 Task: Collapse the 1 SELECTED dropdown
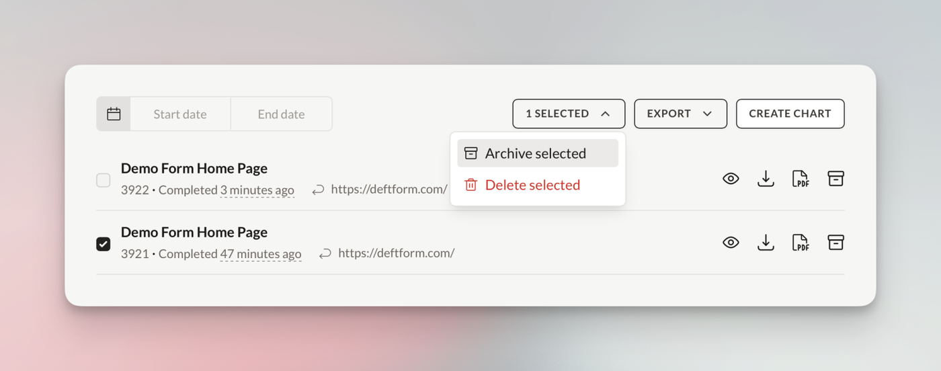(569, 114)
